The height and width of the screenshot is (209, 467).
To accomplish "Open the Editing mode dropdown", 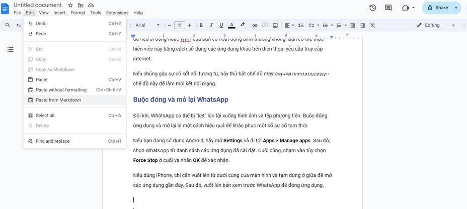I will 436,25.
